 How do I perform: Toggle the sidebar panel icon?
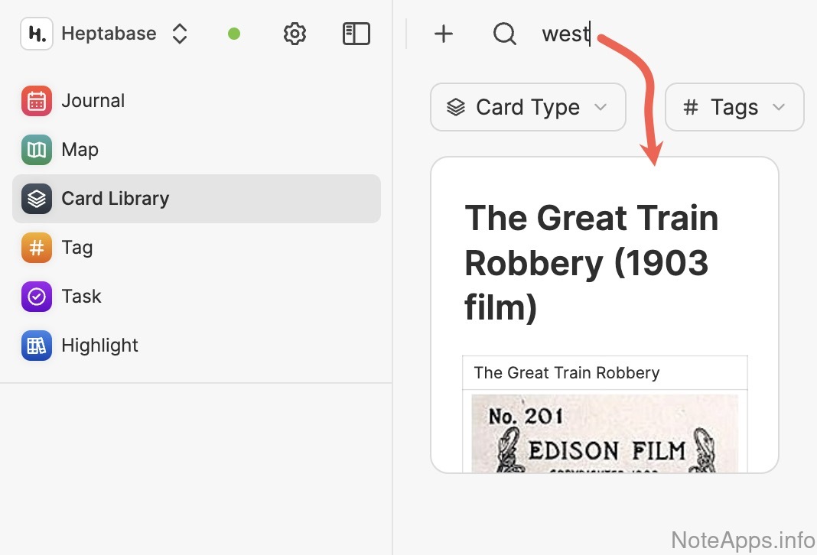(x=356, y=34)
